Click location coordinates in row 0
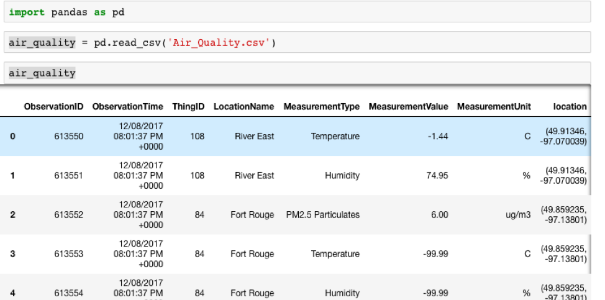This screenshot has width=605, height=300. tap(563, 136)
